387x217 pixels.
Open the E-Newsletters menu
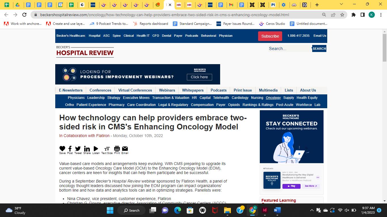tap(71, 90)
